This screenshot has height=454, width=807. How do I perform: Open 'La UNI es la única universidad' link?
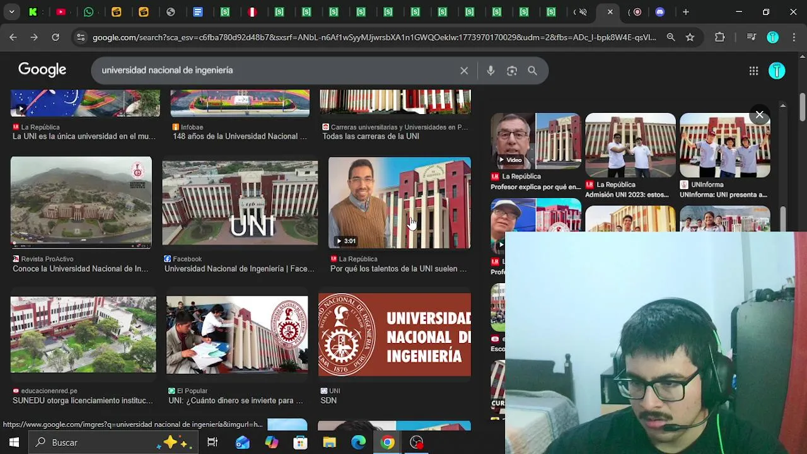point(84,136)
